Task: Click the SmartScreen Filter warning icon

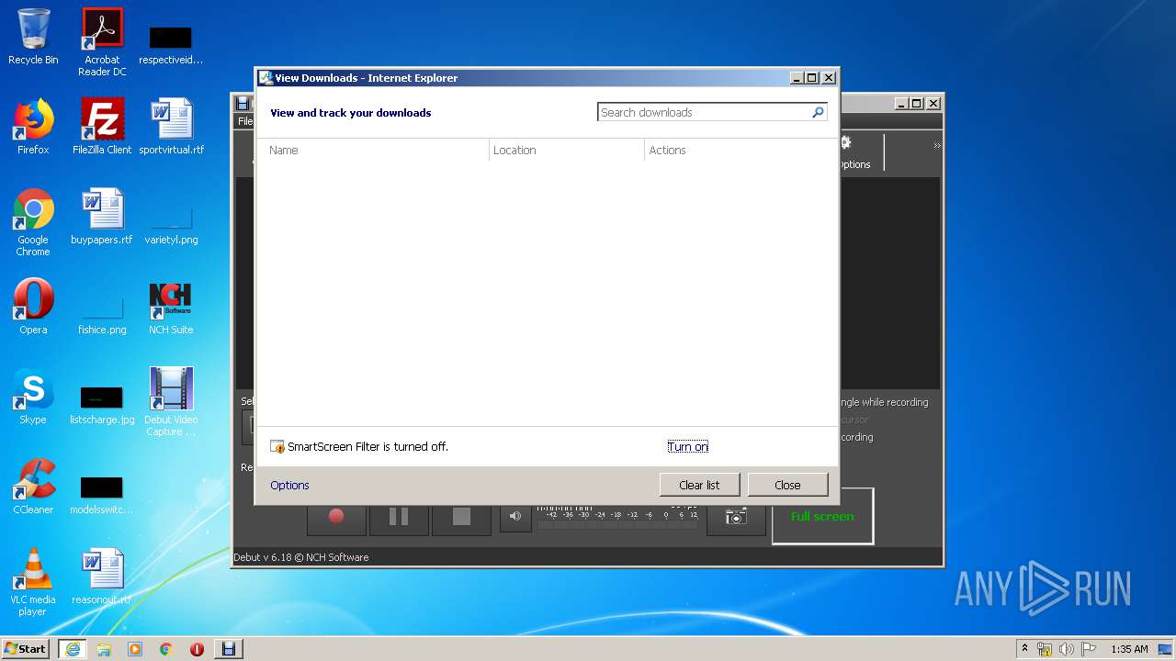Action: click(277, 447)
